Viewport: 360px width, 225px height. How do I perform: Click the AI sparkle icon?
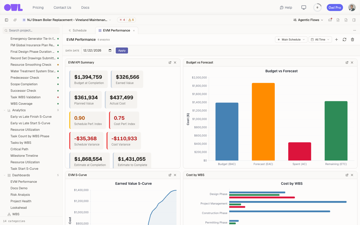[15, 20]
